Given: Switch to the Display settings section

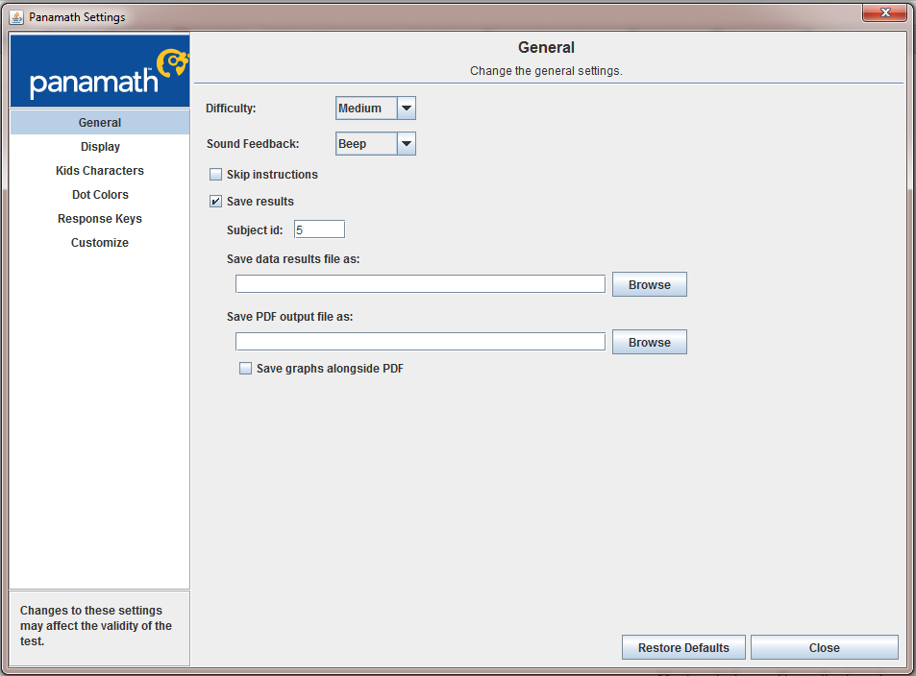Looking at the screenshot, I should [100, 147].
